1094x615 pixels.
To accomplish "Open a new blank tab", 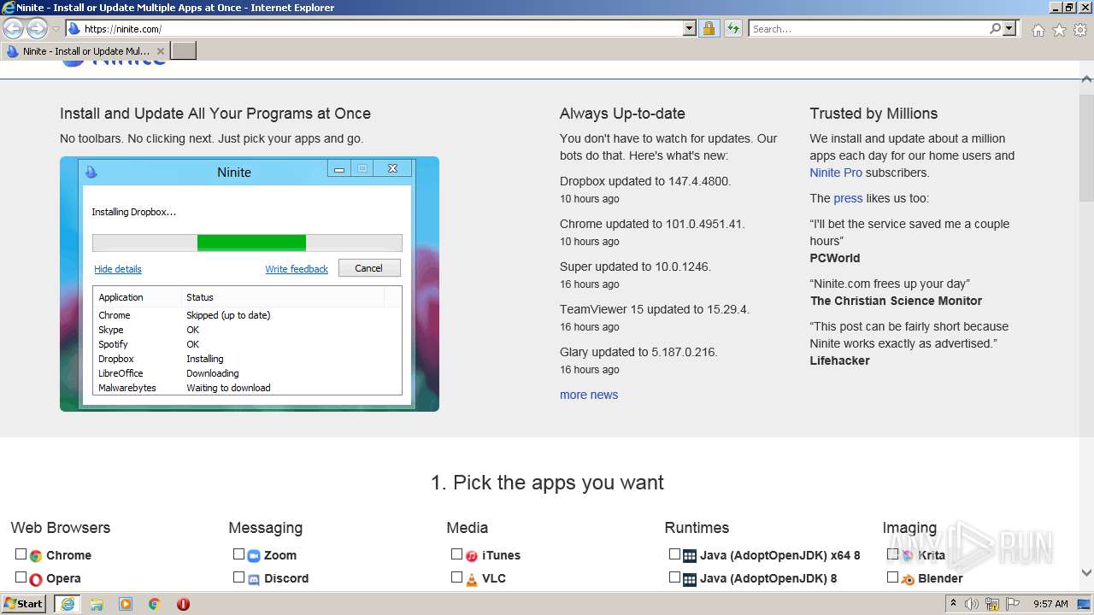I will (x=184, y=51).
